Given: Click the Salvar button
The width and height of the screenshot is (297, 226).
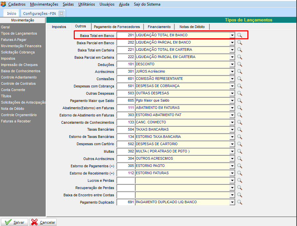Looking at the screenshot, I should point(15,222).
